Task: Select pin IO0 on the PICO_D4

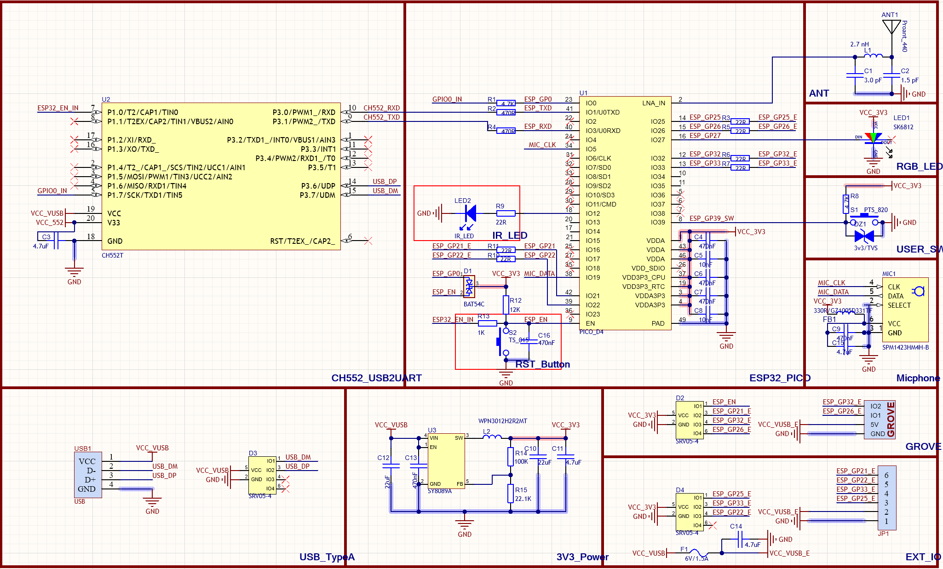Action: (x=592, y=103)
